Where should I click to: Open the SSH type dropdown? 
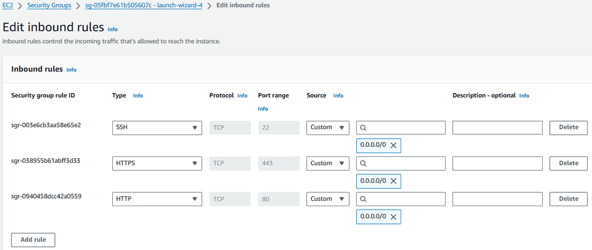click(157, 128)
